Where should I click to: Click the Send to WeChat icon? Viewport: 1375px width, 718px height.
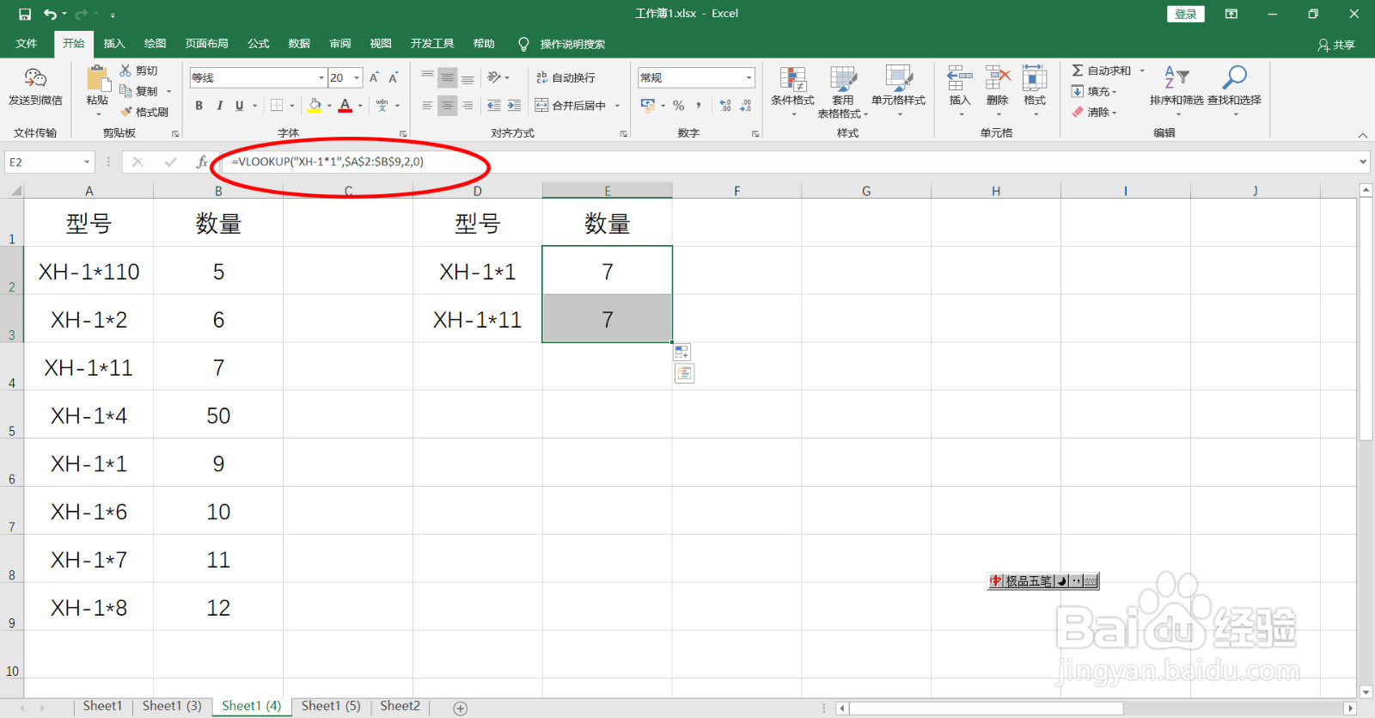35,78
